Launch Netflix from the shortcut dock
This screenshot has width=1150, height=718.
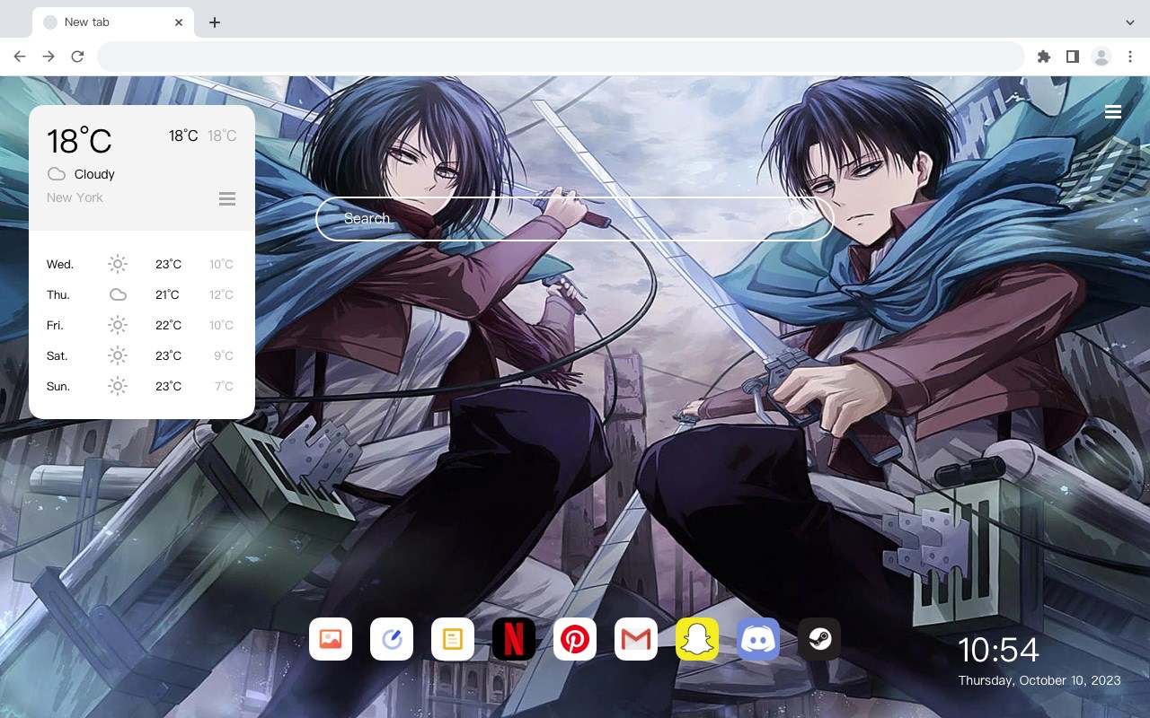[x=514, y=639]
